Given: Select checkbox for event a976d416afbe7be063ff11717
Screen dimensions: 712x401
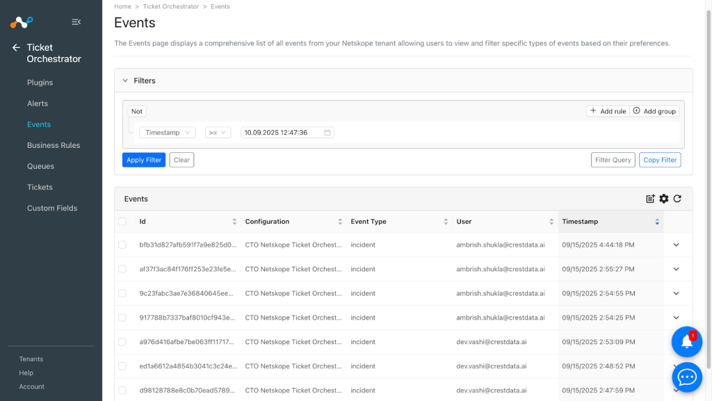Looking at the screenshot, I should click(x=122, y=341).
